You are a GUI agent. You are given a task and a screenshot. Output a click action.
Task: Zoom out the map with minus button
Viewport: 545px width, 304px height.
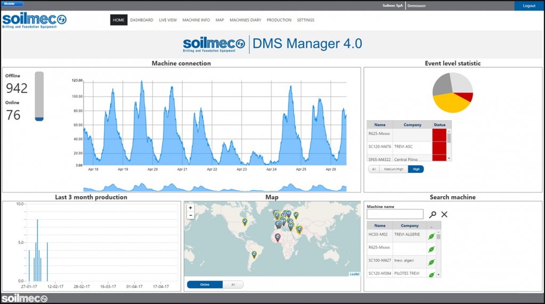[191, 215]
